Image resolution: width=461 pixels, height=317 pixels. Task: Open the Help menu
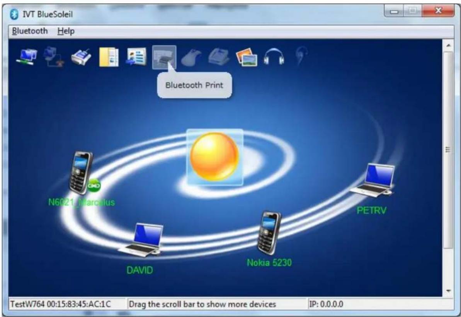point(66,31)
